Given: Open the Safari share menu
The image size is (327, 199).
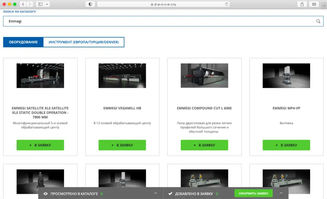Looking at the screenshot, I should (302, 4).
